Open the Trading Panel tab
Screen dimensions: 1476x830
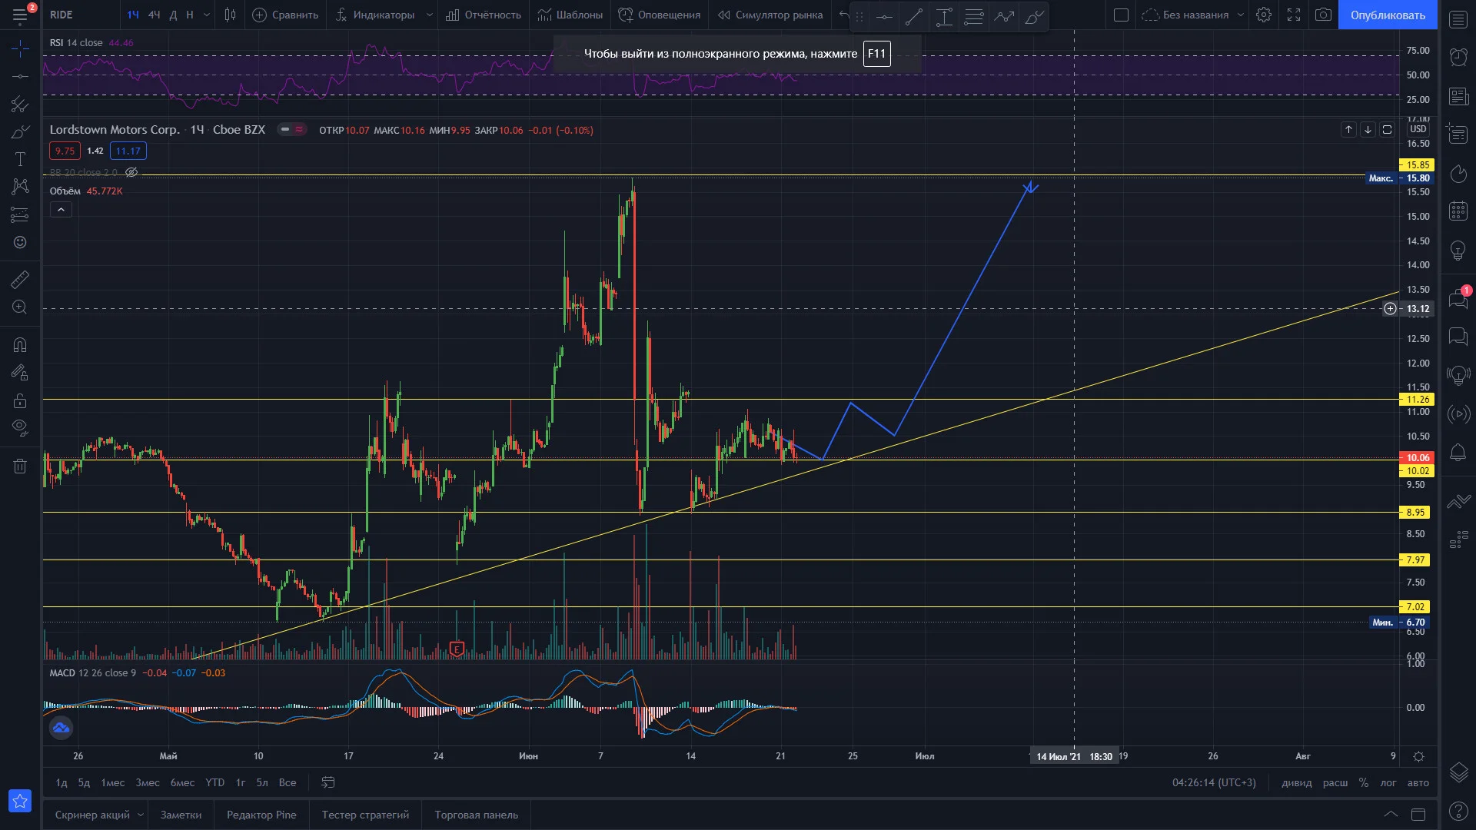click(x=476, y=815)
